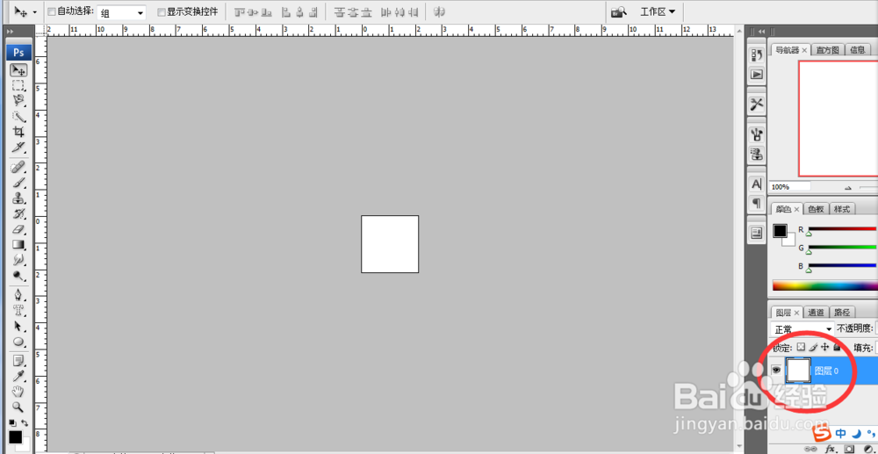Open the Clone Source panel icon
This screenshot has height=454, width=878.
[x=757, y=153]
